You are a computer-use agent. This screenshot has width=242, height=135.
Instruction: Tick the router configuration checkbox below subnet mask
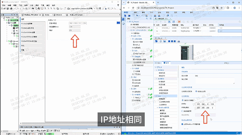[x=182, y=111]
